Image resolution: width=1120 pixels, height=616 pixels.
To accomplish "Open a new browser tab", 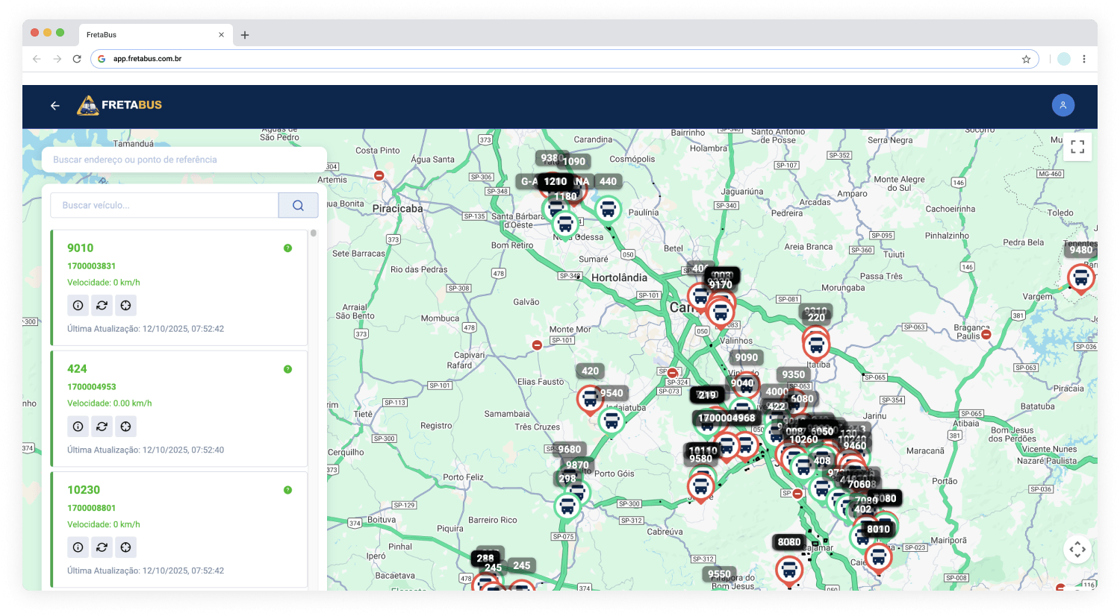I will [245, 35].
